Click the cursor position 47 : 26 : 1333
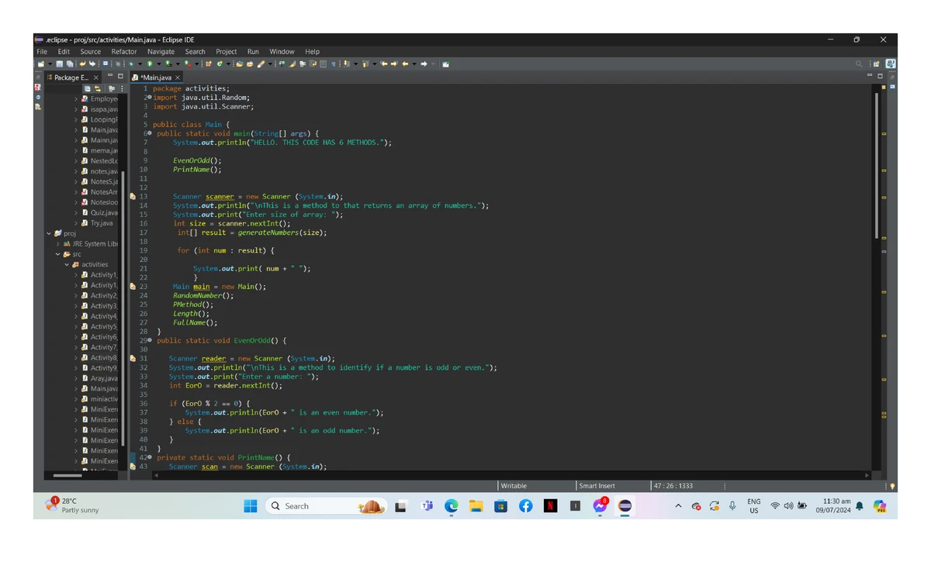The height and width of the screenshot is (565, 931). point(673,486)
